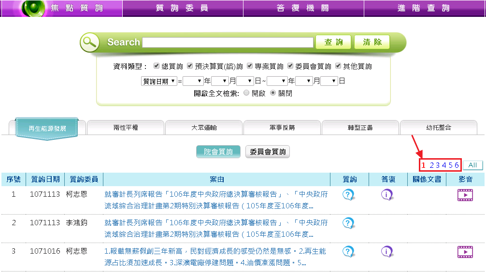Open the 答復 info icon in row 1
The height and width of the screenshot is (272, 486).
coord(386,195)
